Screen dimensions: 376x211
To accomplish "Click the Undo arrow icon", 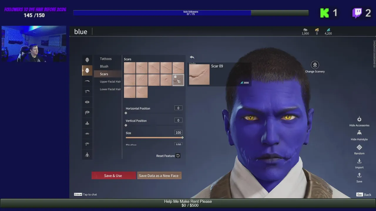I will click(x=192, y=57).
